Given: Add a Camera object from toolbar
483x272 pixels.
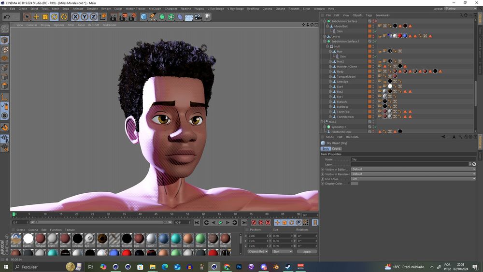Looking at the screenshot, I should coord(198,17).
